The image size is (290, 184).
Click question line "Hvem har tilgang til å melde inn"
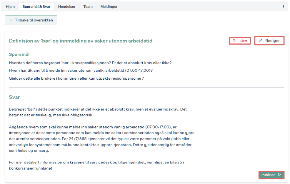pyautogui.click(x=81, y=70)
